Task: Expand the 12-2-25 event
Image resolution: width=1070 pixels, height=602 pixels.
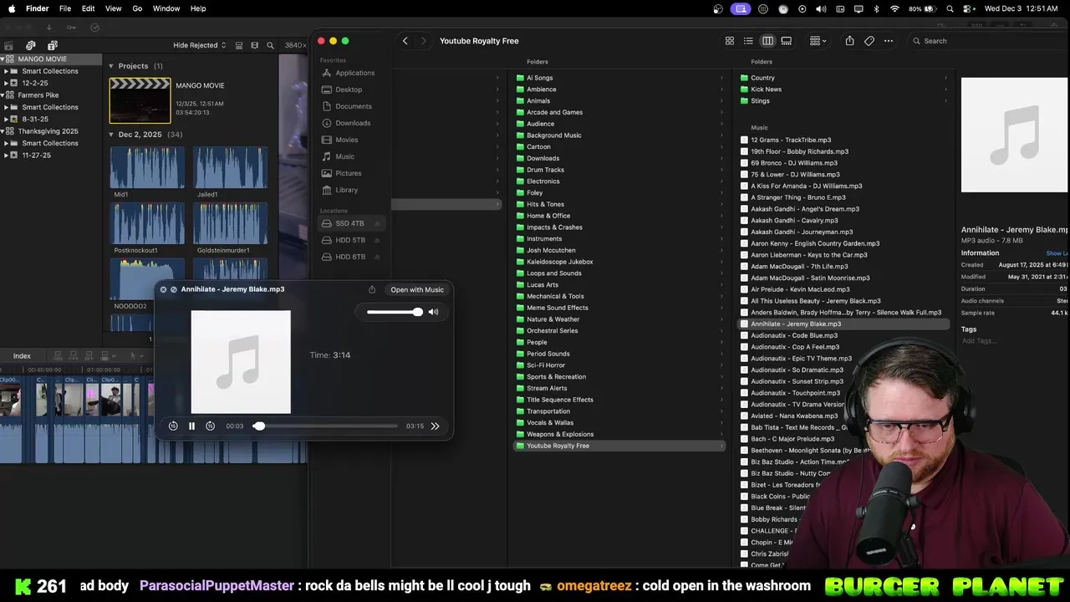Action: pyautogui.click(x=6, y=84)
